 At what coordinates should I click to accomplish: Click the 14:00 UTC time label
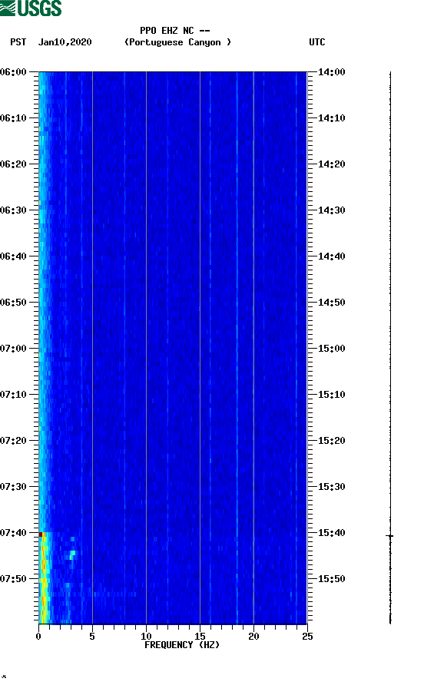(331, 72)
